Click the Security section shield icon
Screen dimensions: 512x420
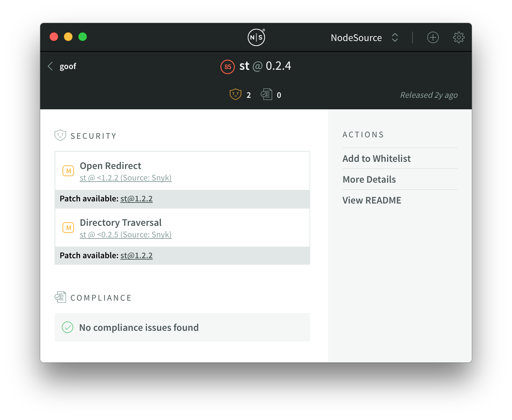(x=60, y=135)
